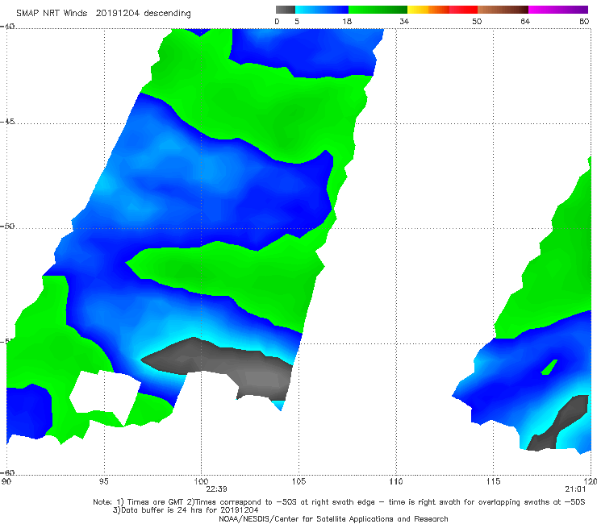Click the color bar label '34'

[404, 22]
